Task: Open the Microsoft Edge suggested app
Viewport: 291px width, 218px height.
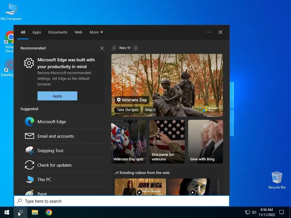Action: pyautogui.click(x=63, y=121)
